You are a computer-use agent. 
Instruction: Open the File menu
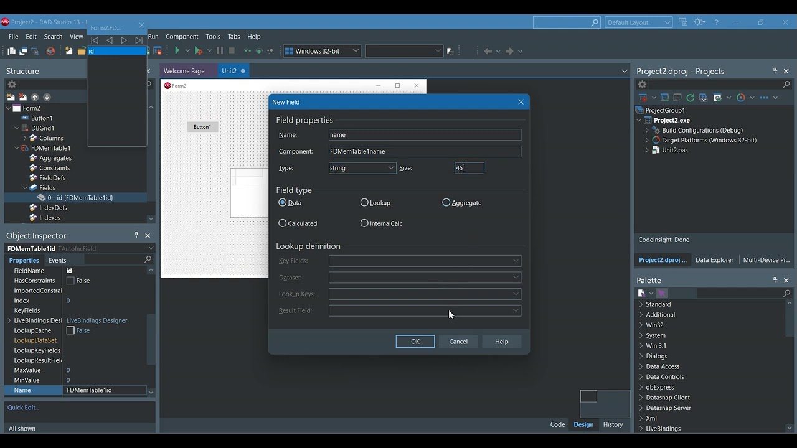coord(13,37)
